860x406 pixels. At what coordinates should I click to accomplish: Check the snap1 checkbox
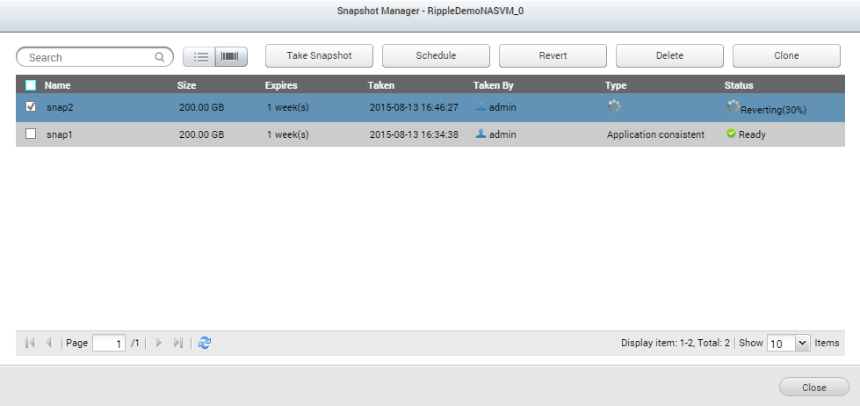point(31,134)
